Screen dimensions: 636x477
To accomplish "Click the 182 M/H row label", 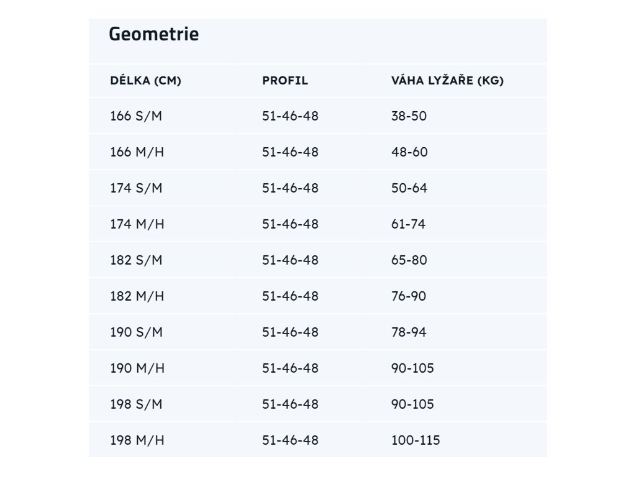I will coord(137,296).
